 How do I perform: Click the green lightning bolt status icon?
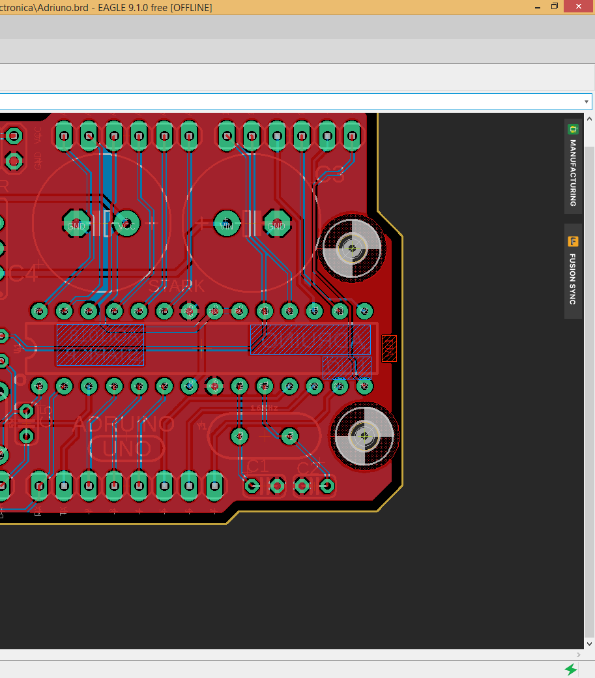[x=571, y=670]
